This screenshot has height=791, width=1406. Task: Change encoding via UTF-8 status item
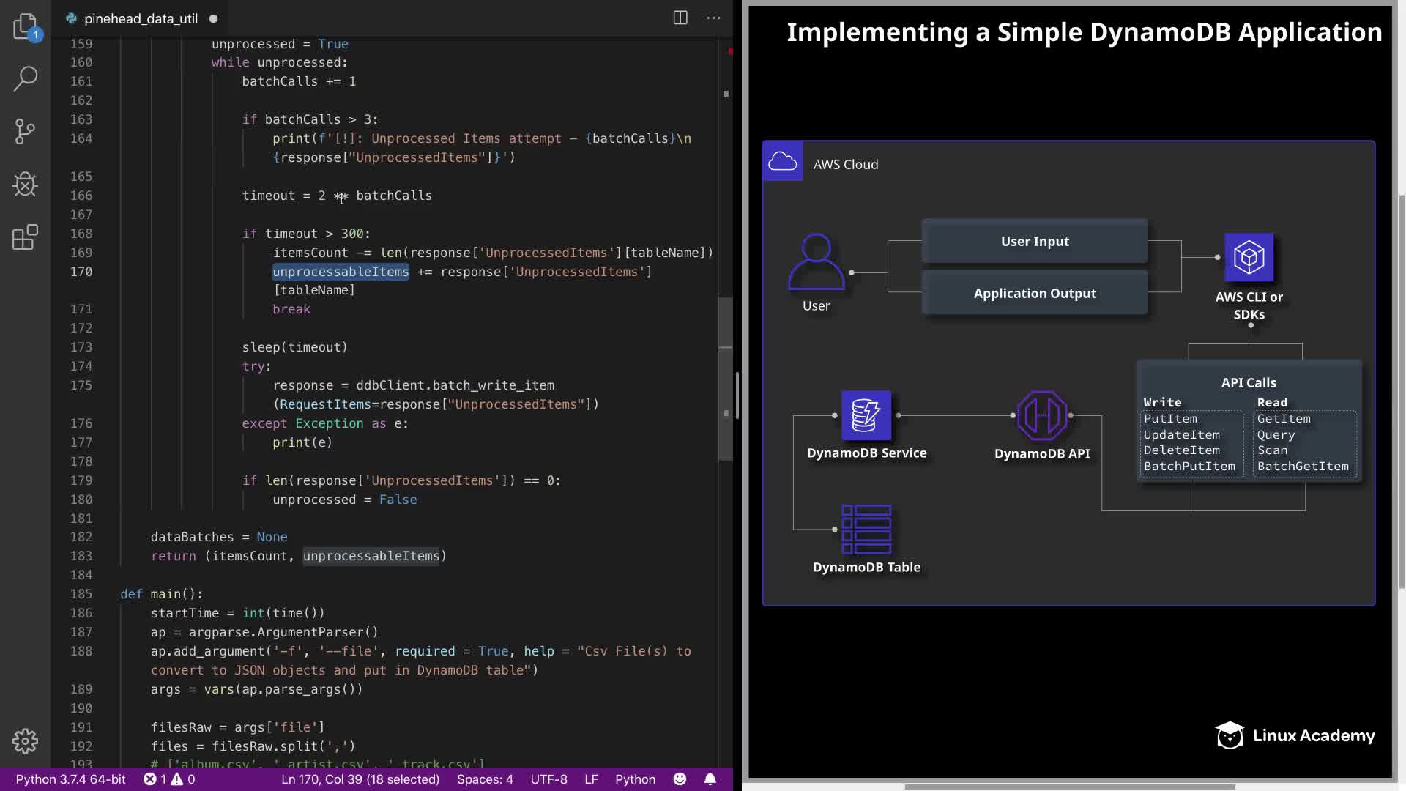548,779
